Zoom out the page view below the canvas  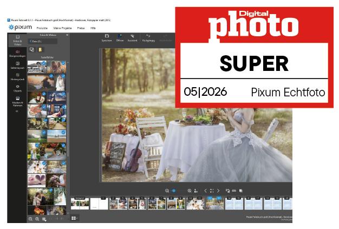point(167,191)
